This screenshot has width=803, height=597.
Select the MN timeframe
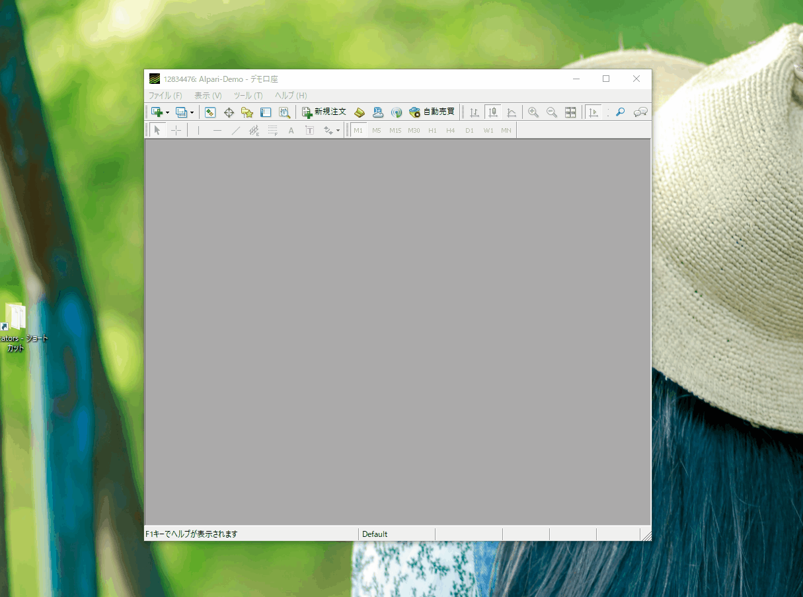pos(506,130)
